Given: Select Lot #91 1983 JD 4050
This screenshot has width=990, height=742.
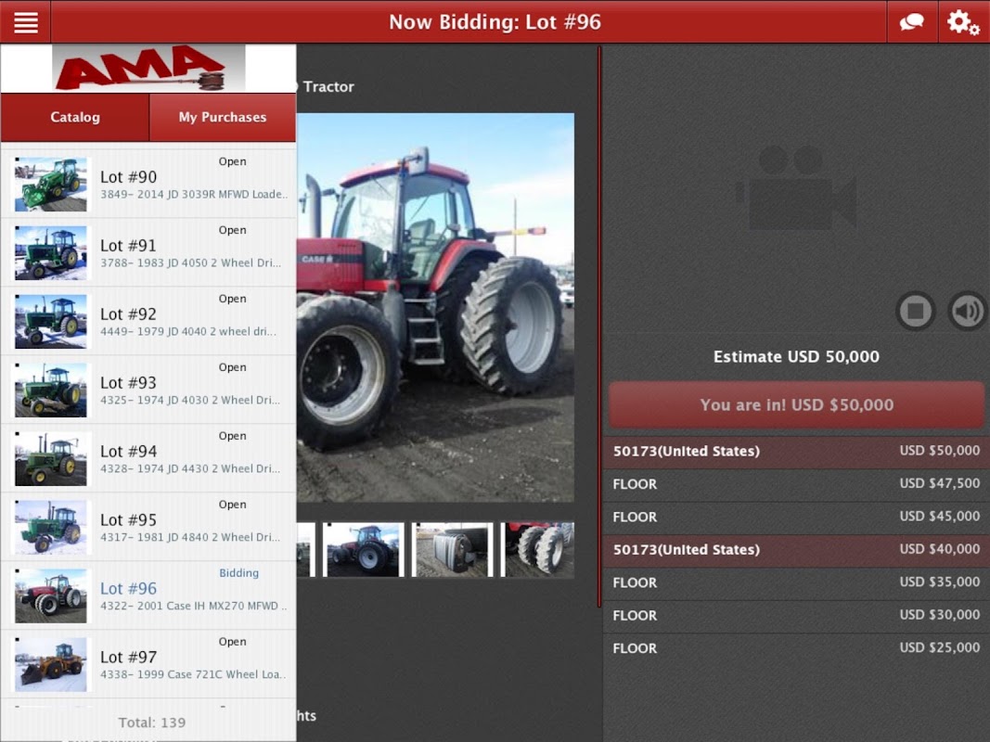Looking at the screenshot, I should click(x=148, y=252).
